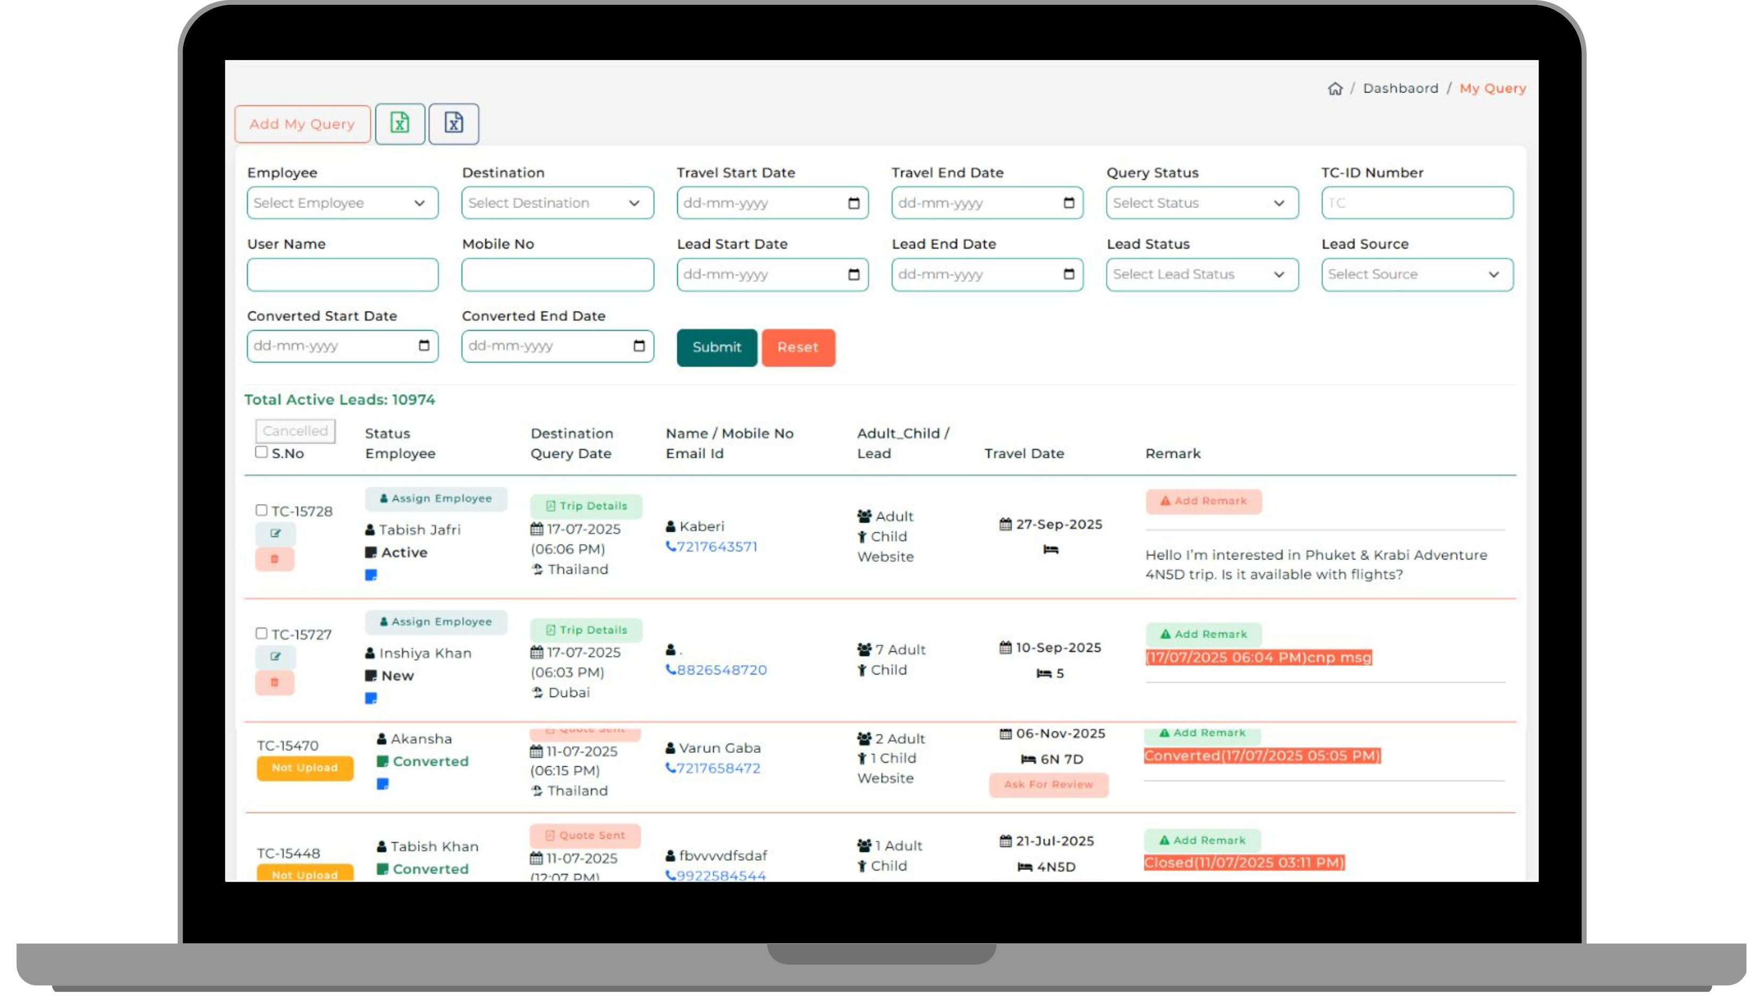The width and height of the screenshot is (1764, 1005).
Task: Click the edit icon for TC-15728
Action: [275, 533]
